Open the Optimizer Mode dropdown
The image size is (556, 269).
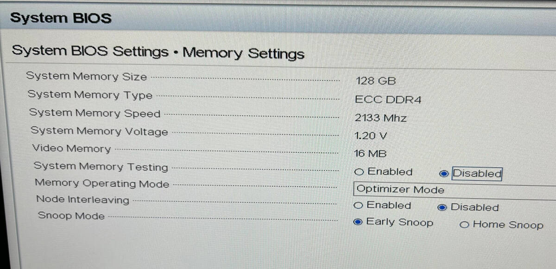[x=454, y=190]
